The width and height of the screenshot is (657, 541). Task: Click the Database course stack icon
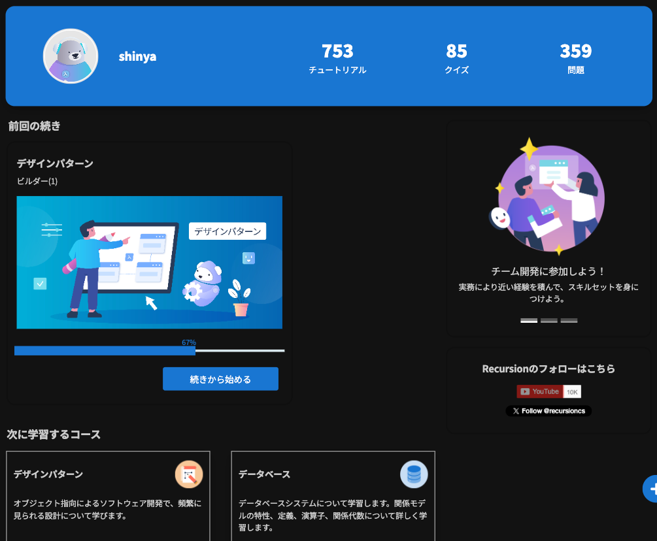[x=414, y=474]
